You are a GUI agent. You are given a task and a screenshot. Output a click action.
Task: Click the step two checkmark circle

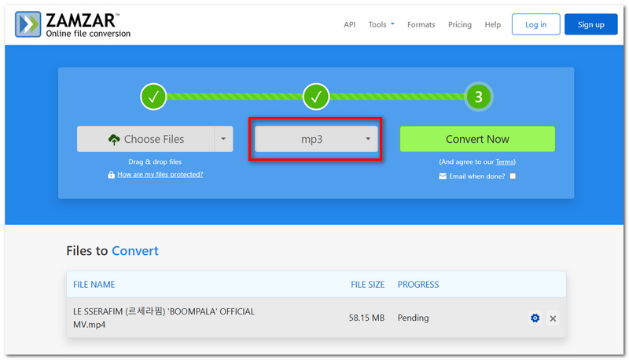pos(316,96)
